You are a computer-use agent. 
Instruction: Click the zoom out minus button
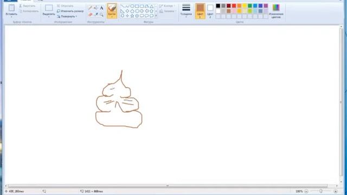click(306, 191)
